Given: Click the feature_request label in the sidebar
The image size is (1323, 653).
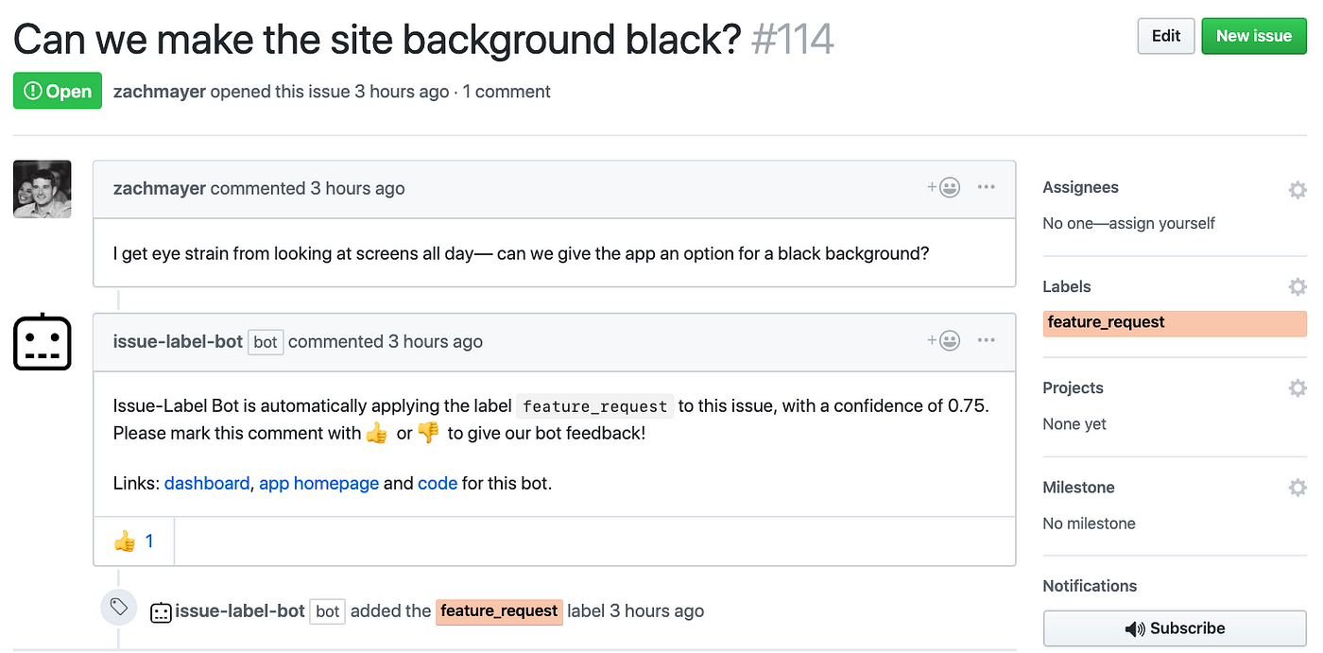Looking at the screenshot, I should (x=1175, y=323).
